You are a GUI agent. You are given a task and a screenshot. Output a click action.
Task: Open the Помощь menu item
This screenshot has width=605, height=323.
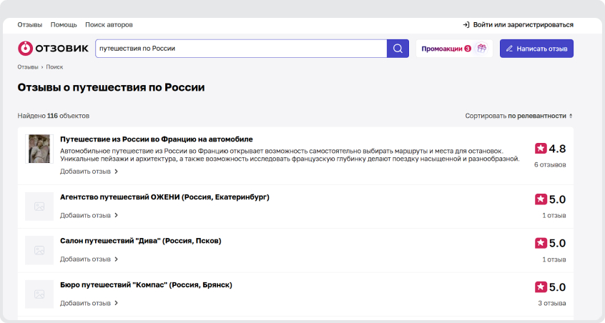(64, 25)
